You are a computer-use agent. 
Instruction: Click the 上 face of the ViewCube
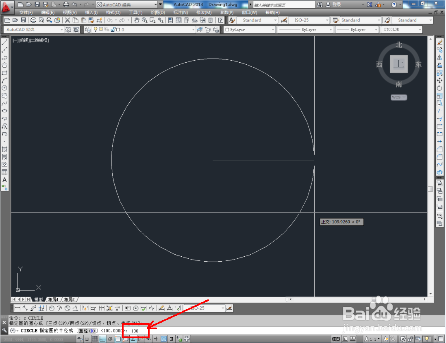(x=399, y=64)
